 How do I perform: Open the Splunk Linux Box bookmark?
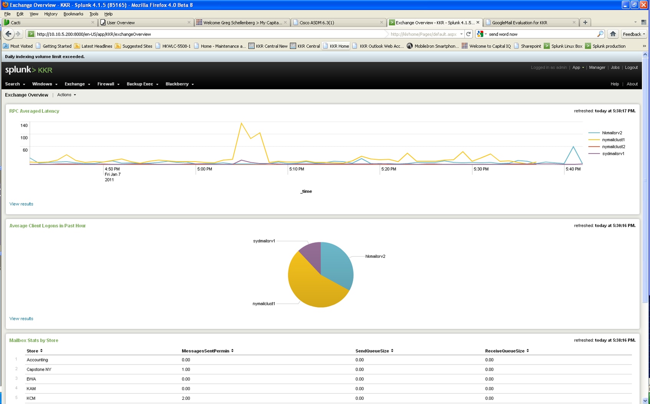[x=563, y=46]
